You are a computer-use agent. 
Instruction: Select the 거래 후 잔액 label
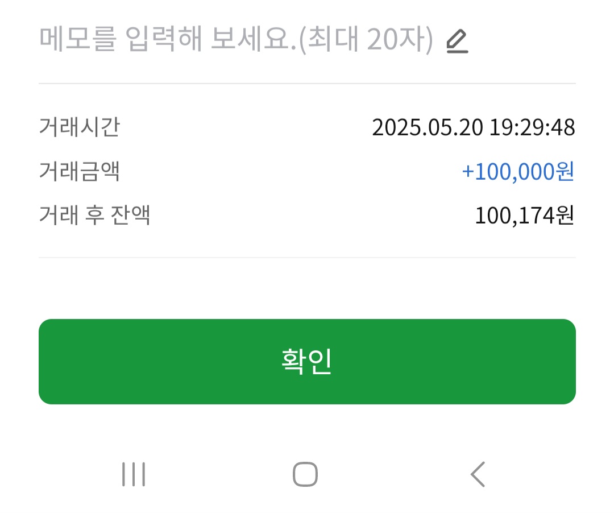pyautogui.click(x=95, y=215)
